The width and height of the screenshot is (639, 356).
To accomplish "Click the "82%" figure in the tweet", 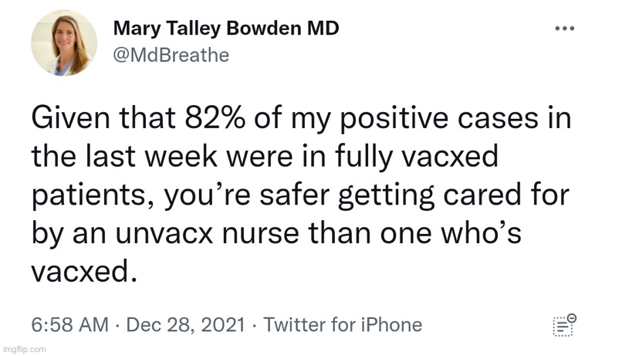I will click(204, 121).
